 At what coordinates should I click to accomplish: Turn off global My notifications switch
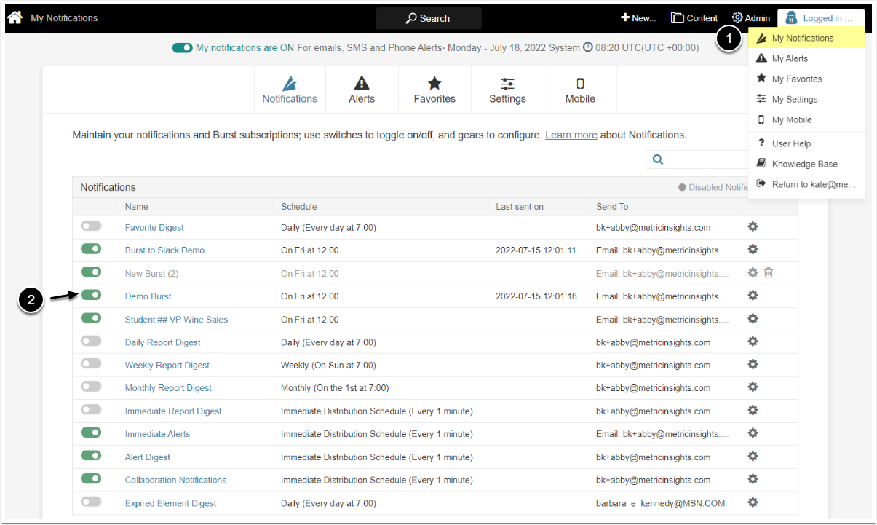click(182, 48)
